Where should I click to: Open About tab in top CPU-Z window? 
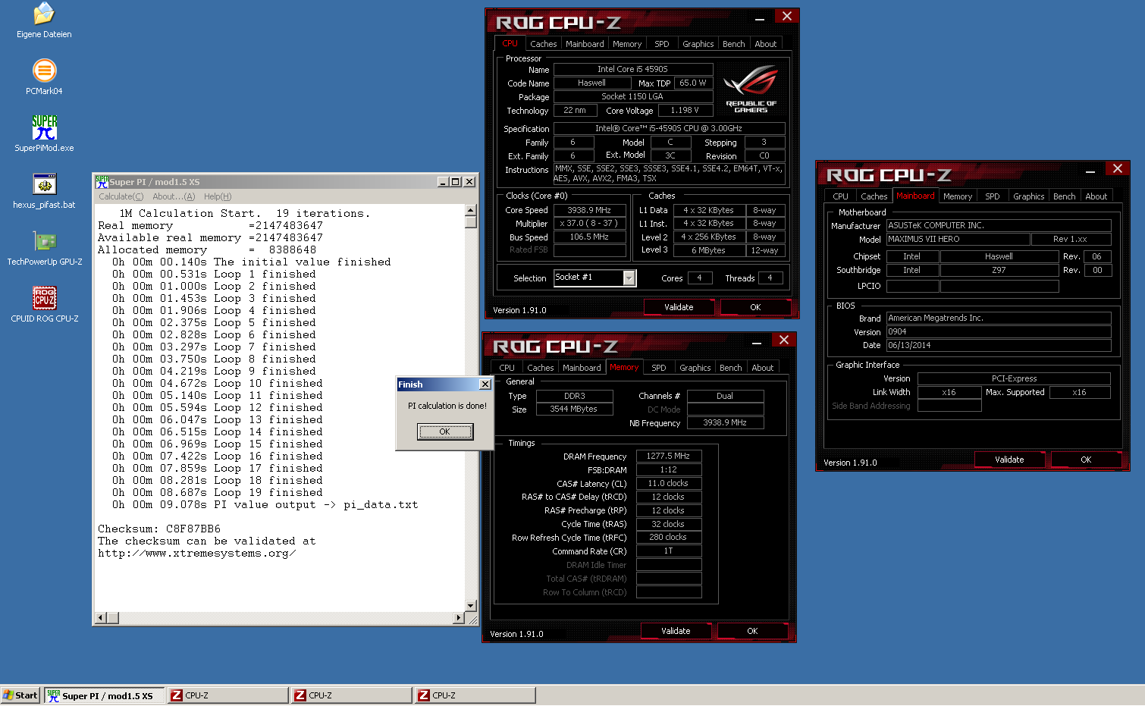(765, 44)
